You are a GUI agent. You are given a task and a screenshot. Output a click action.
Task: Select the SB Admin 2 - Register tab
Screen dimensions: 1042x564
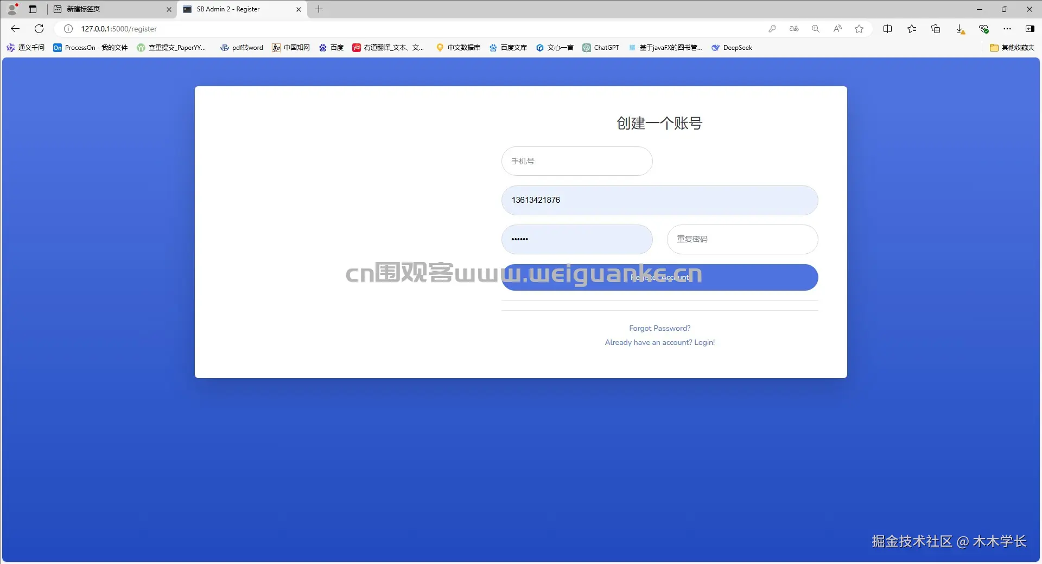tap(242, 9)
